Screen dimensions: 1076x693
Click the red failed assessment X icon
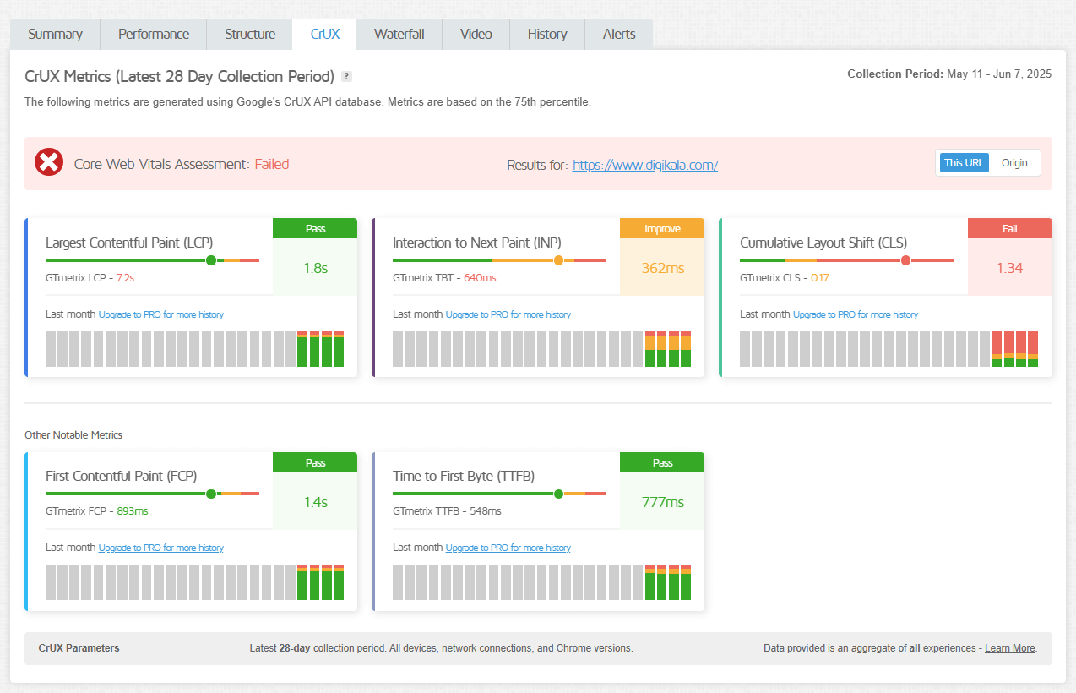click(49, 162)
